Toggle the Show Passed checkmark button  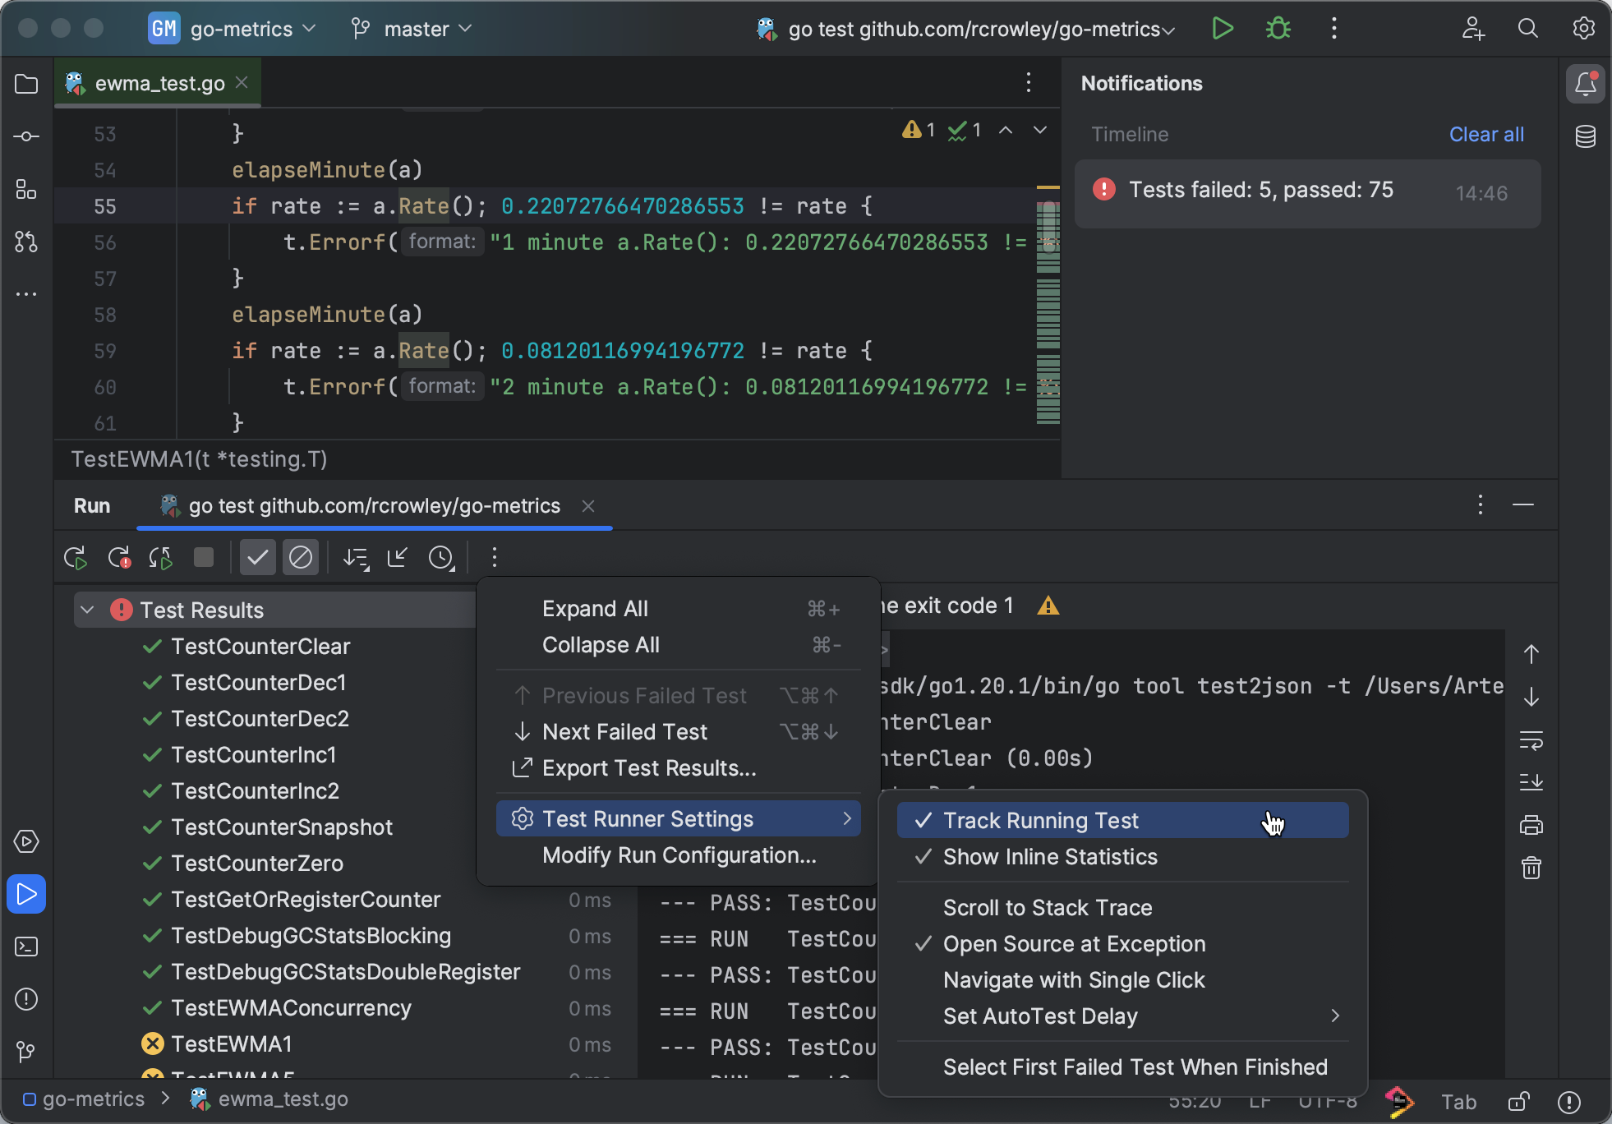[257, 558]
